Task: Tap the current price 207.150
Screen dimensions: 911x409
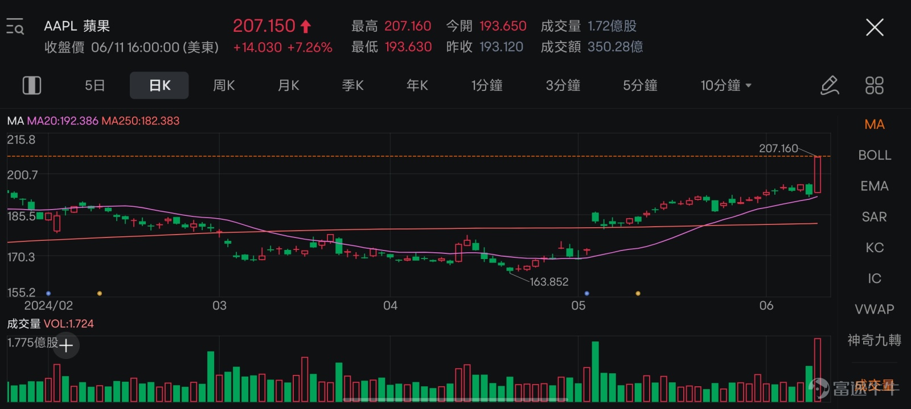Action: [x=264, y=26]
